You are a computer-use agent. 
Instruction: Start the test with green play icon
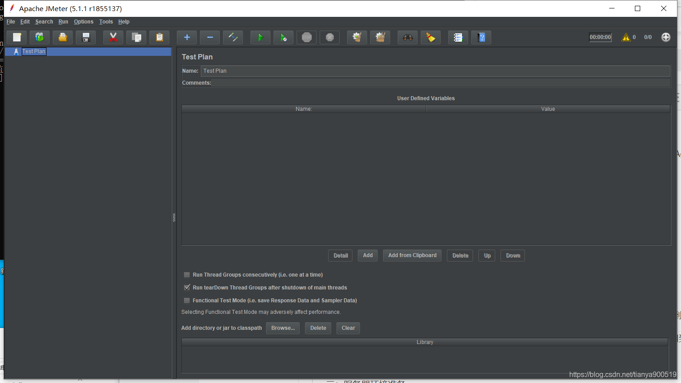pos(261,37)
